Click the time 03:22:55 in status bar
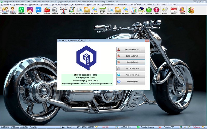 coord(91,127)
